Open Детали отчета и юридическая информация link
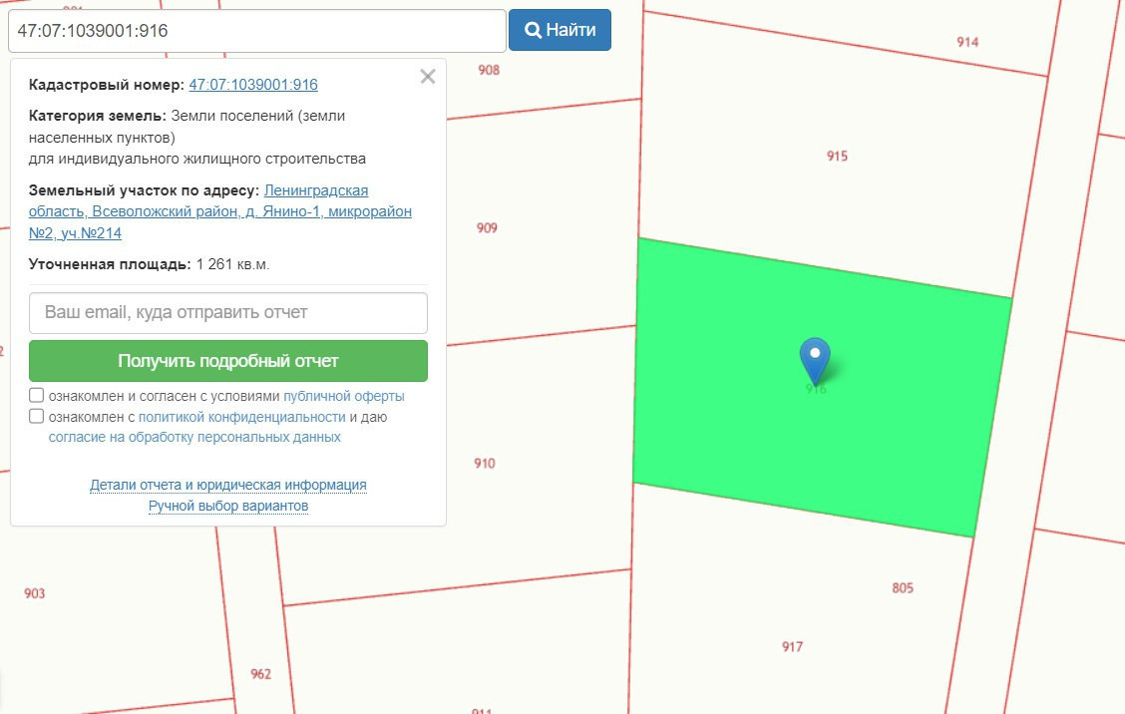 (x=228, y=485)
